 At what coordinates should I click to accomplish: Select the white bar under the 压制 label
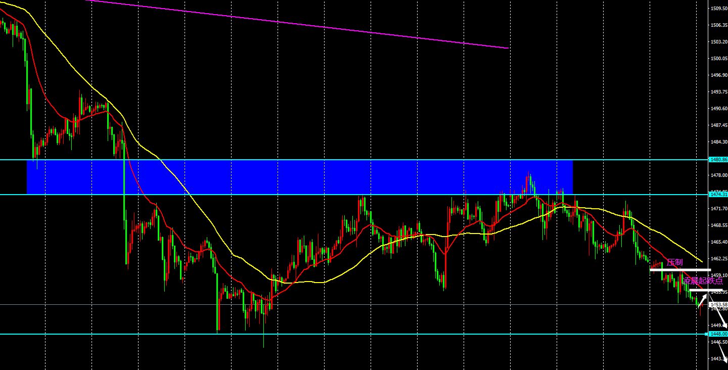click(x=680, y=270)
